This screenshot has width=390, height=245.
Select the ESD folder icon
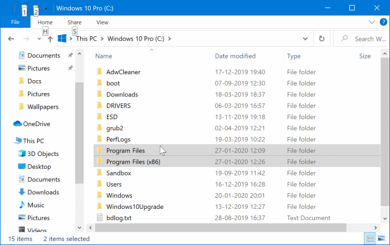(x=99, y=116)
